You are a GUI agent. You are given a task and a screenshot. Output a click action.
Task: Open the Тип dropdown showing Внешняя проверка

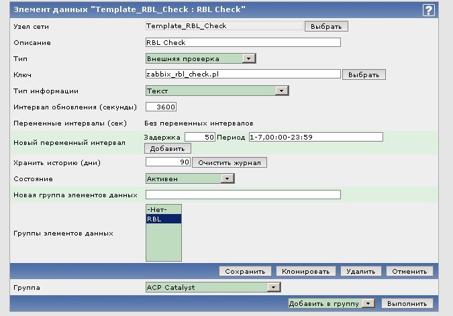tap(201, 58)
